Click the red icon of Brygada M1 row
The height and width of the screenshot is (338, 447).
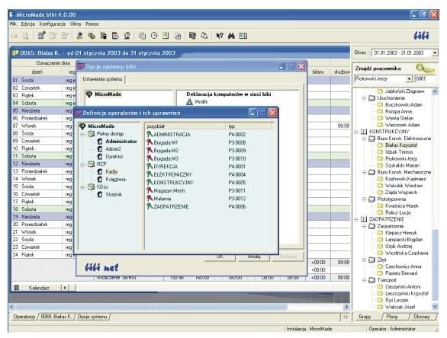[150, 142]
